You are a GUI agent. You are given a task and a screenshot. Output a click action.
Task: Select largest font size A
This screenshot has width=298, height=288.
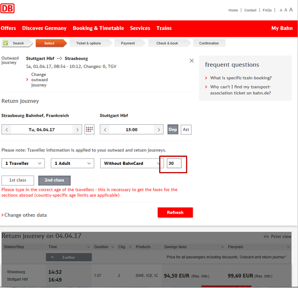(291, 9)
